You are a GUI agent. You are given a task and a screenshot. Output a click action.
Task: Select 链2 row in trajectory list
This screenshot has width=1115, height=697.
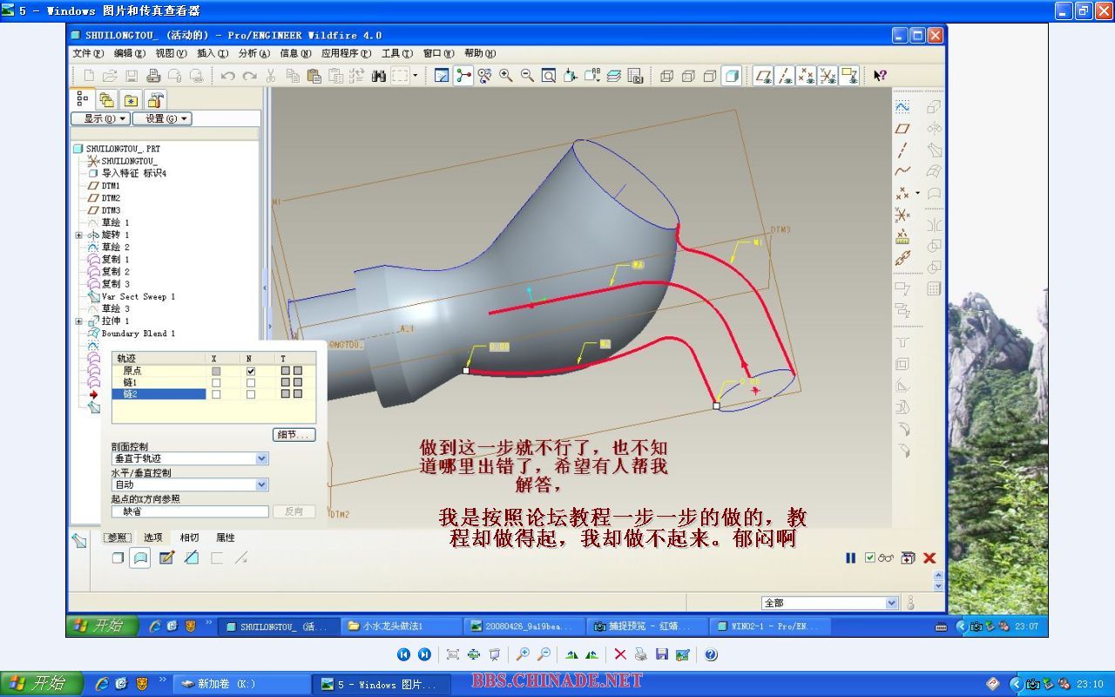point(159,395)
